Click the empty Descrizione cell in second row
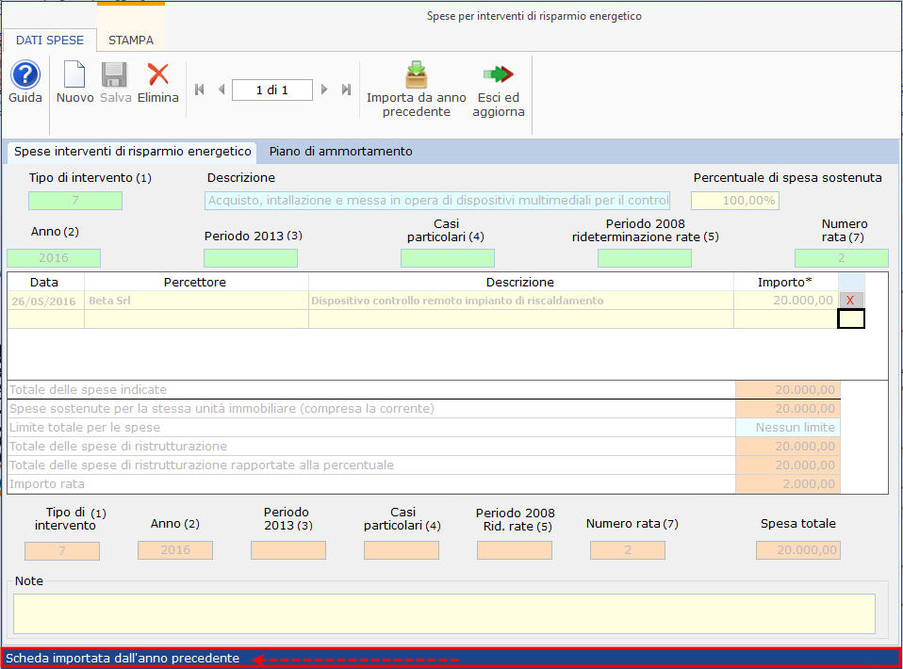Screen dimensions: 903x669 (x=521, y=319)
